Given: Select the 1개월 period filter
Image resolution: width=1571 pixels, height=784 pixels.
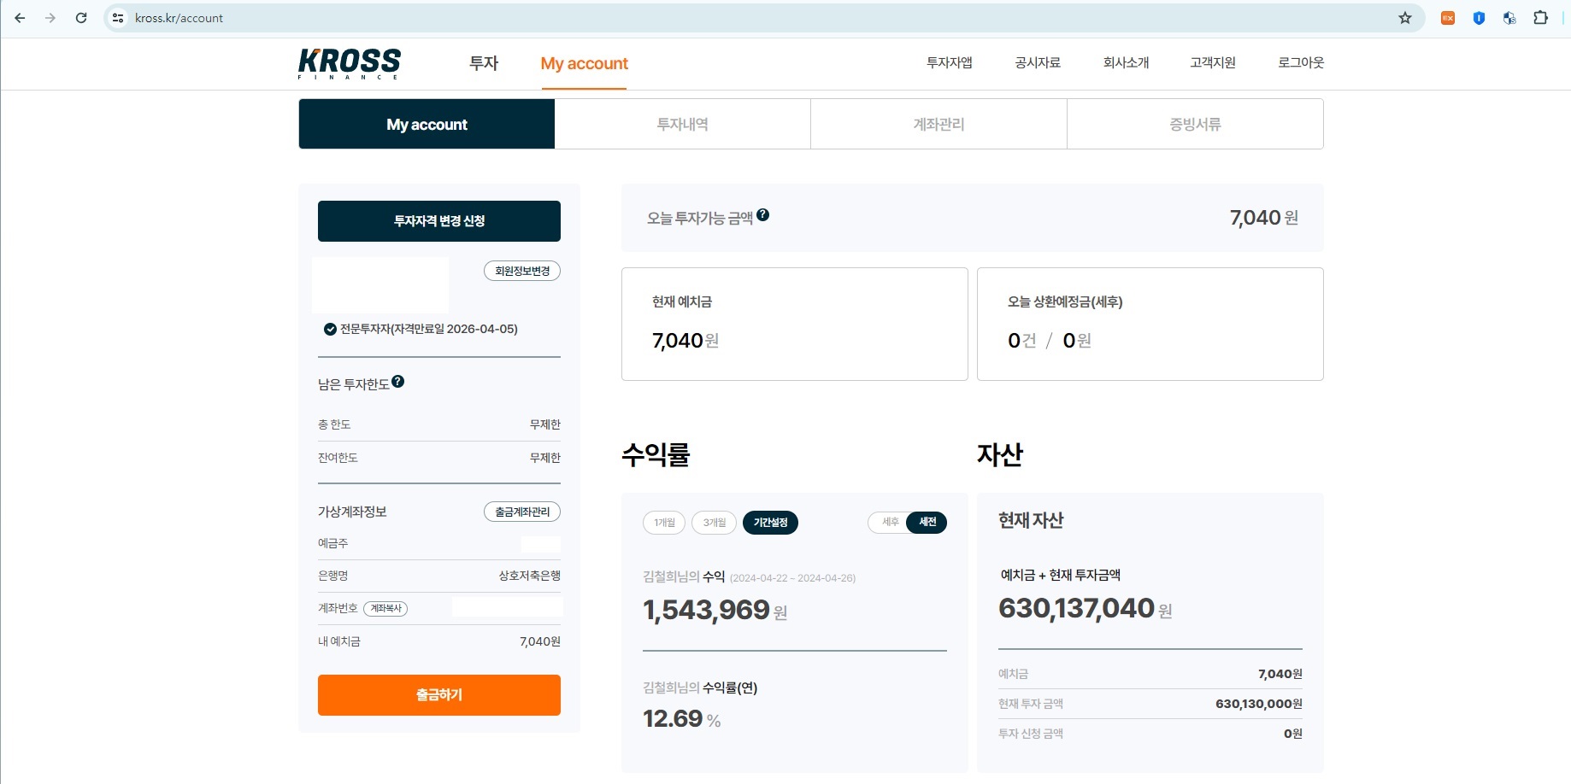Looking at the screenshot, I should coord(664,523).
